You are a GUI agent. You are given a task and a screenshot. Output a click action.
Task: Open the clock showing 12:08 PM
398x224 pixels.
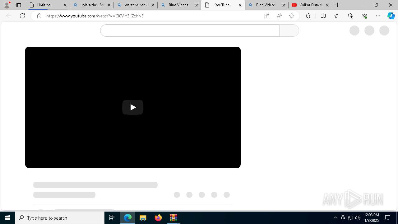372,218
